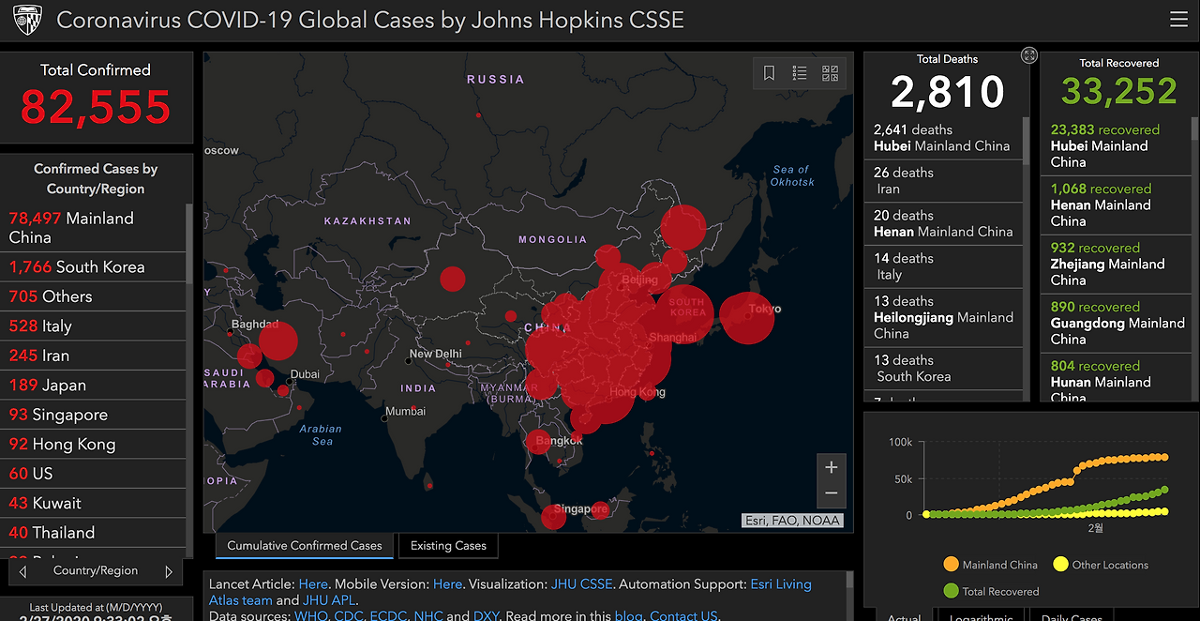Image resolution: width=1200 pixels, height=621 pixels.
Task: Open the WHO data source link
Action: pos(310,615)
